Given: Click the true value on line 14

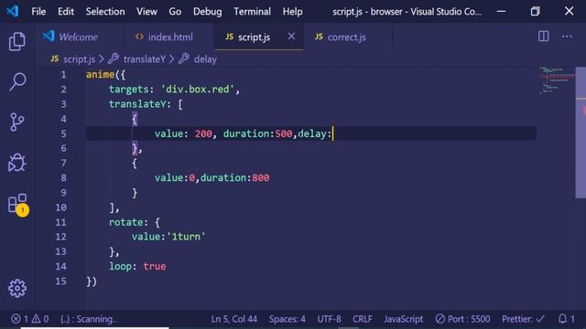Looking at the screenshot, I should (x=155, y=266).
